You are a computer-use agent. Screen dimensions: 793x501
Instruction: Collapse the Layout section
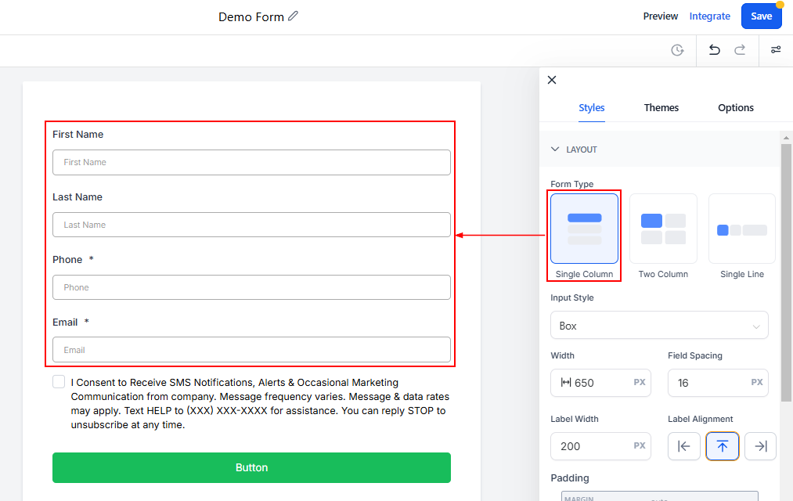[556, 150]
